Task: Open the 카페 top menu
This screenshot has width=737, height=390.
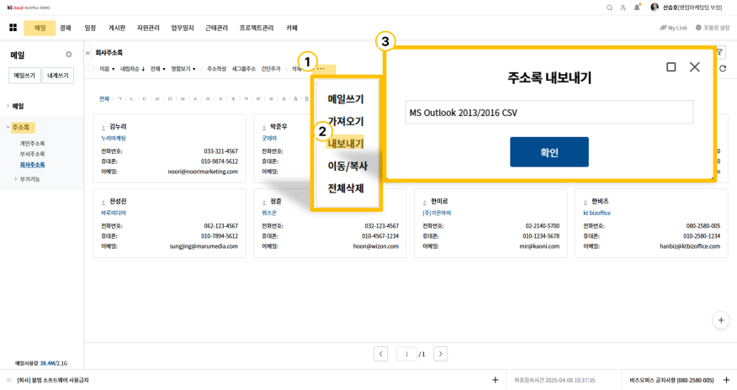Action: (x=292, y=28)
